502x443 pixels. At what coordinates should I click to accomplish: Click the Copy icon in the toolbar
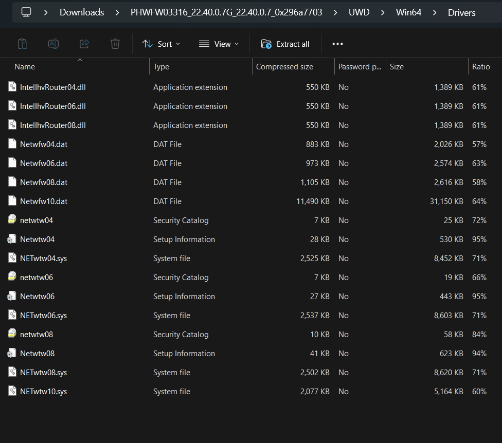tap(23, 44)
